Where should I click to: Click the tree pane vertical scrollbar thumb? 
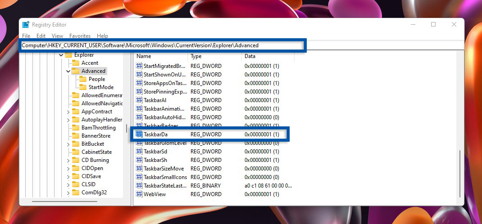(x=127, y=128)
